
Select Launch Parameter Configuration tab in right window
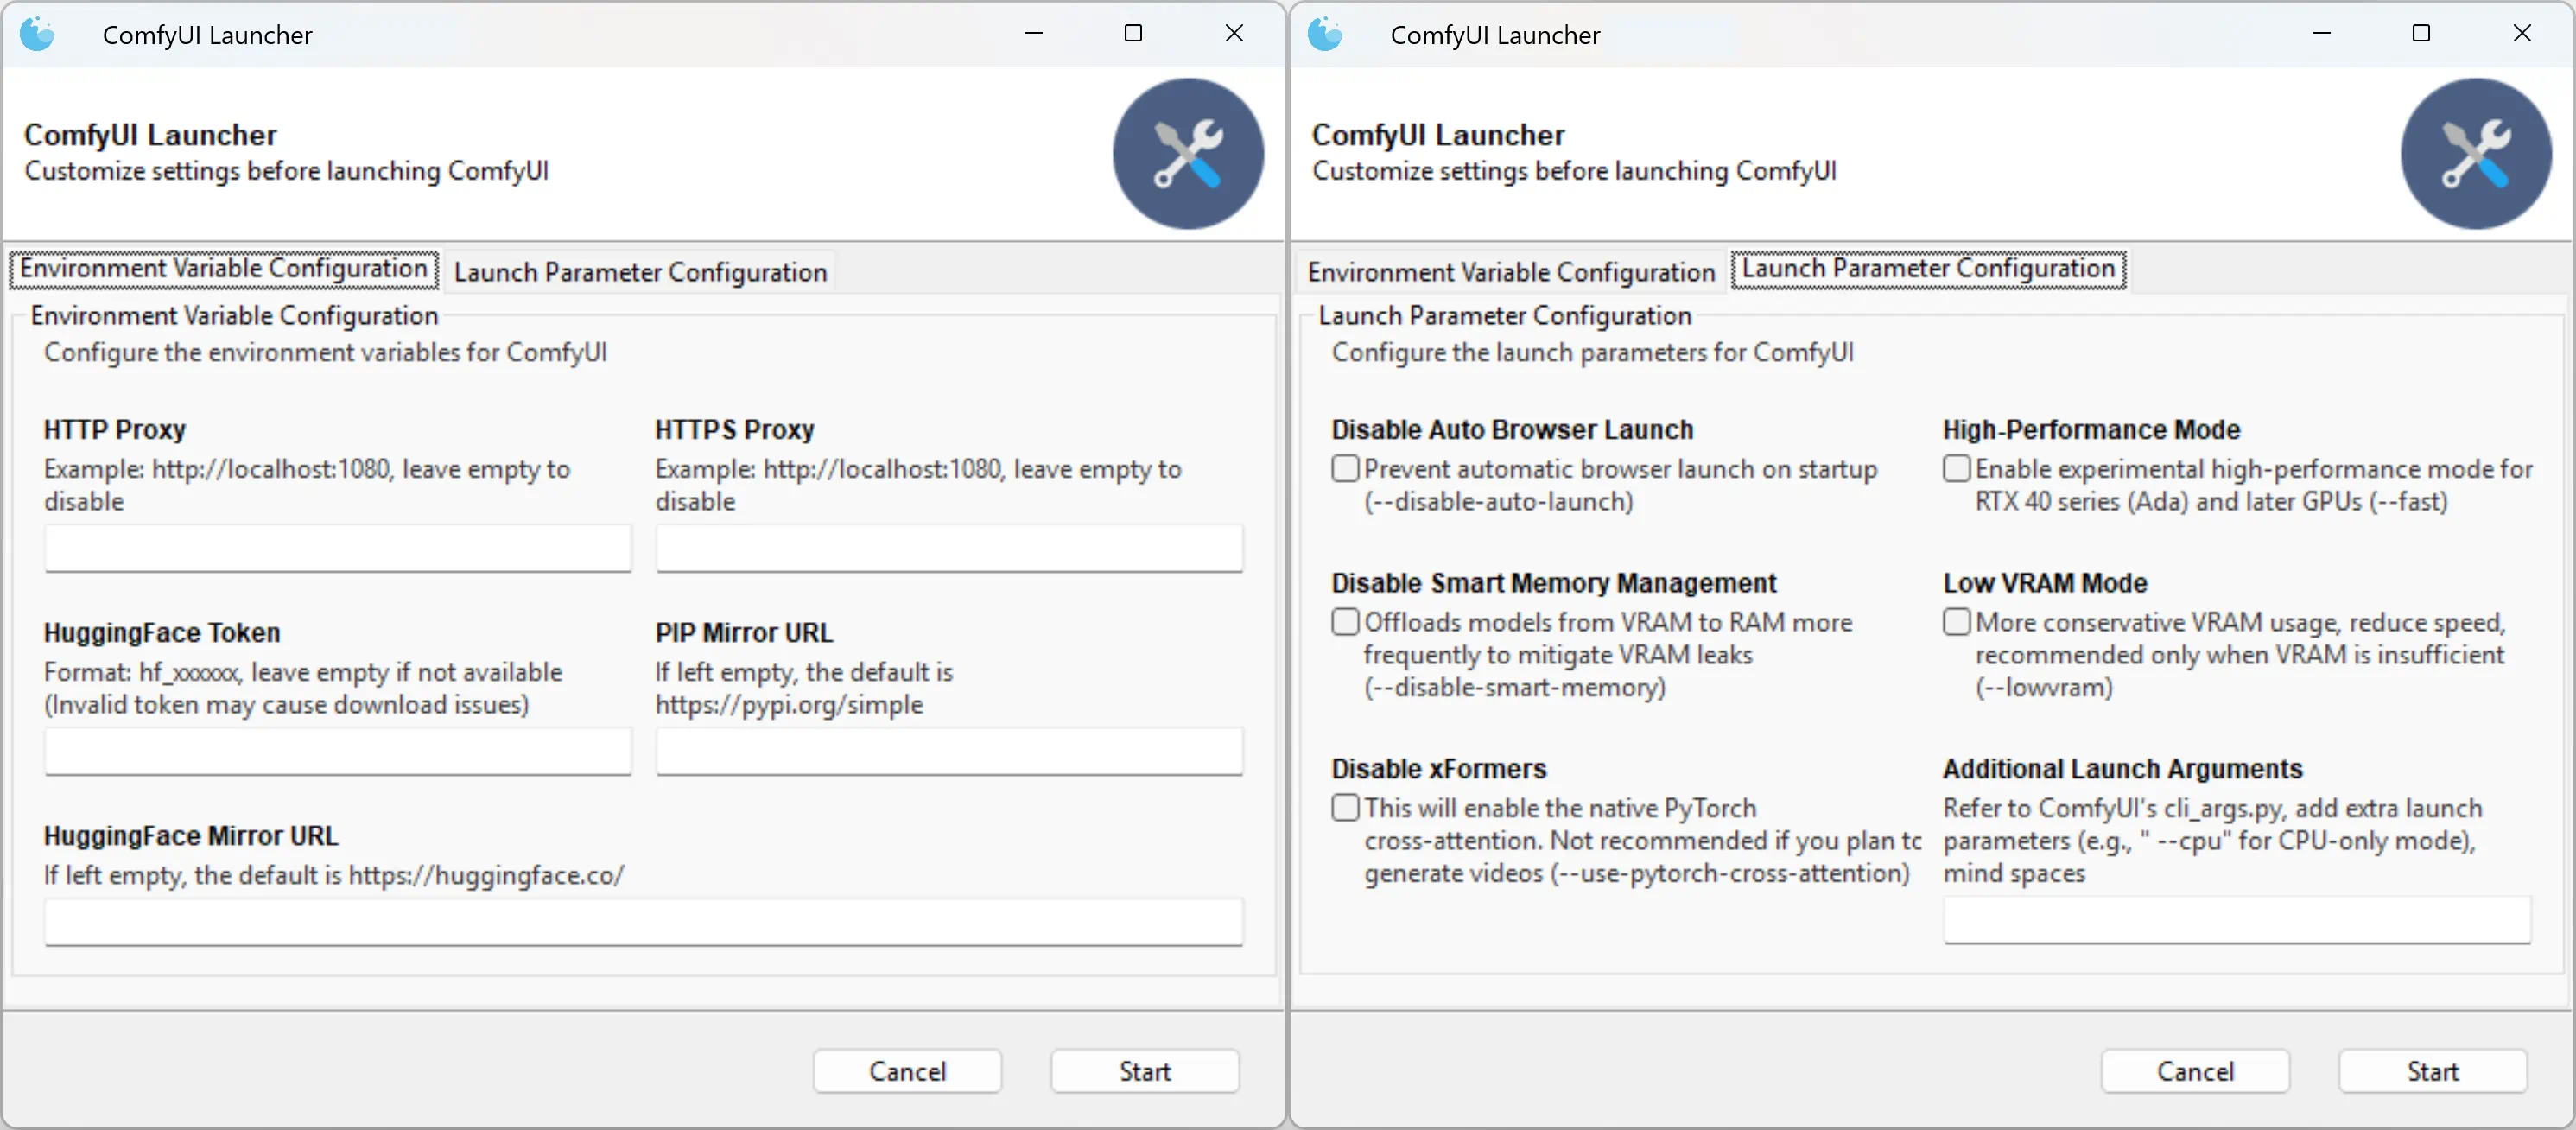click(1928, 270)
